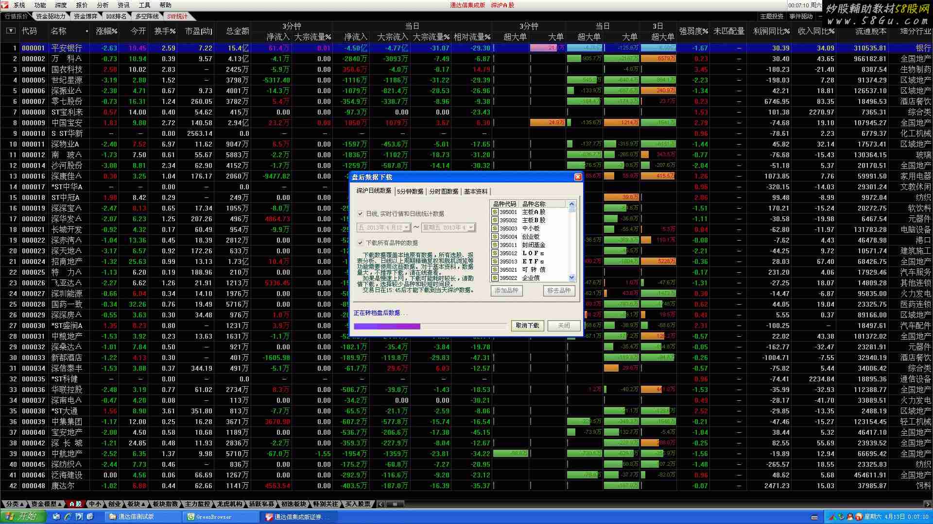Click the application logo icon in menu bar
Viewport: 933px width, 524px height.
coord(4,5)
